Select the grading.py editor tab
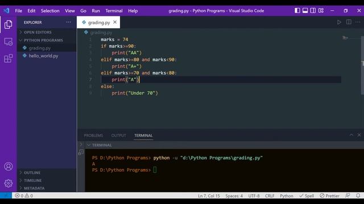This screenshot has width=364, height=204. click(x=98, y=23)
